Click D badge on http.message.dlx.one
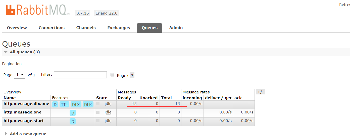 coord(55,104)
